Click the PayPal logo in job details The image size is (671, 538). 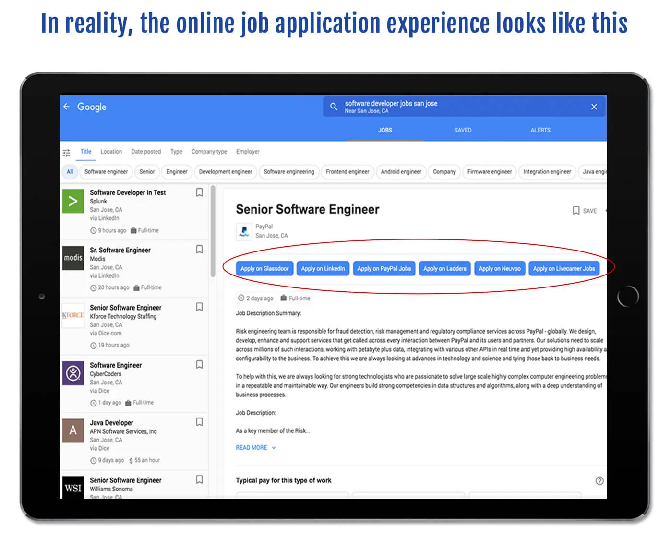click(244, 231)
